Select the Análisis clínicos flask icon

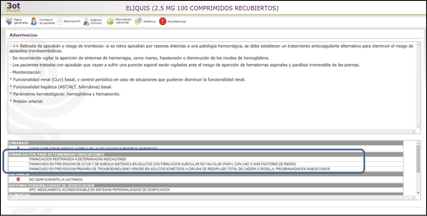click(x=86, y=21)
